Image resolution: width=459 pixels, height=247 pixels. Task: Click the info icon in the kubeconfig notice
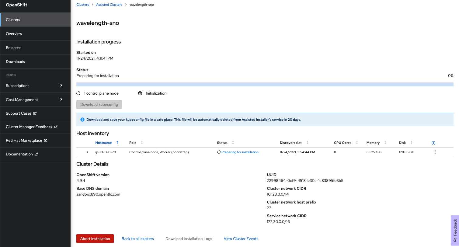pyautogui.click(x=82, y=120)
